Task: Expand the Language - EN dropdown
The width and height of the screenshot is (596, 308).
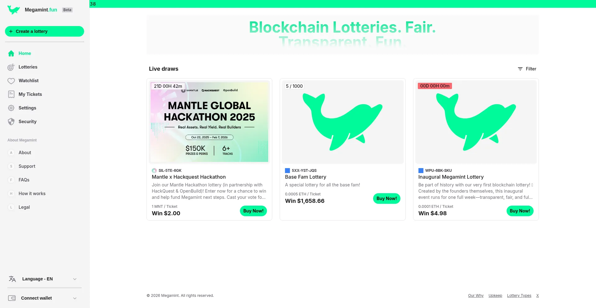Action: pos(74,279)
